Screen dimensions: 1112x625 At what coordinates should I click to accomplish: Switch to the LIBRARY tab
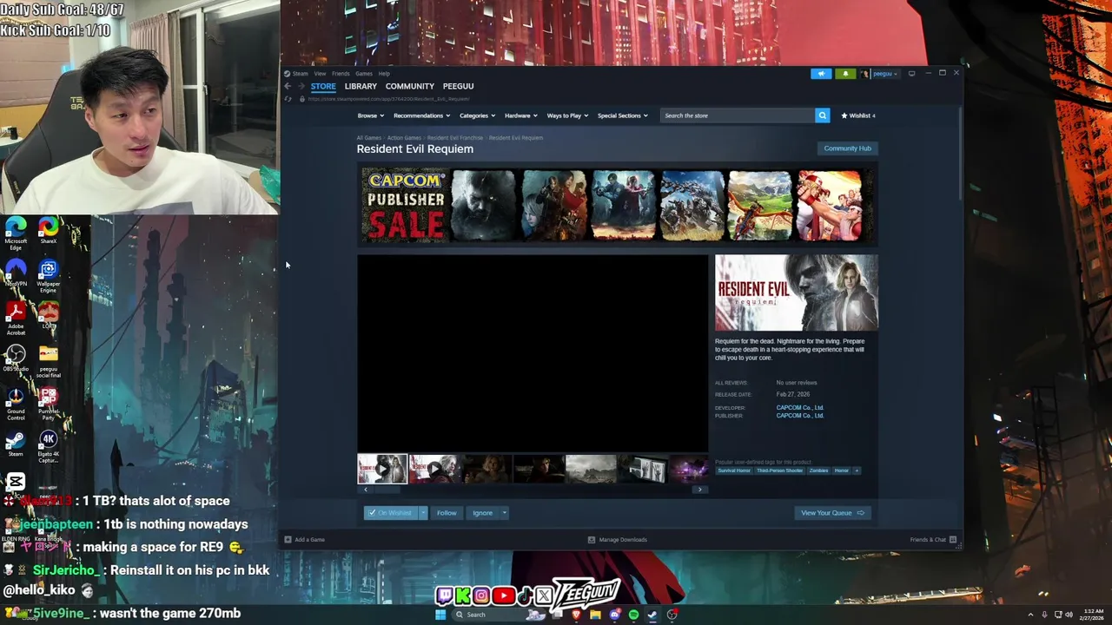pos(361,86)
